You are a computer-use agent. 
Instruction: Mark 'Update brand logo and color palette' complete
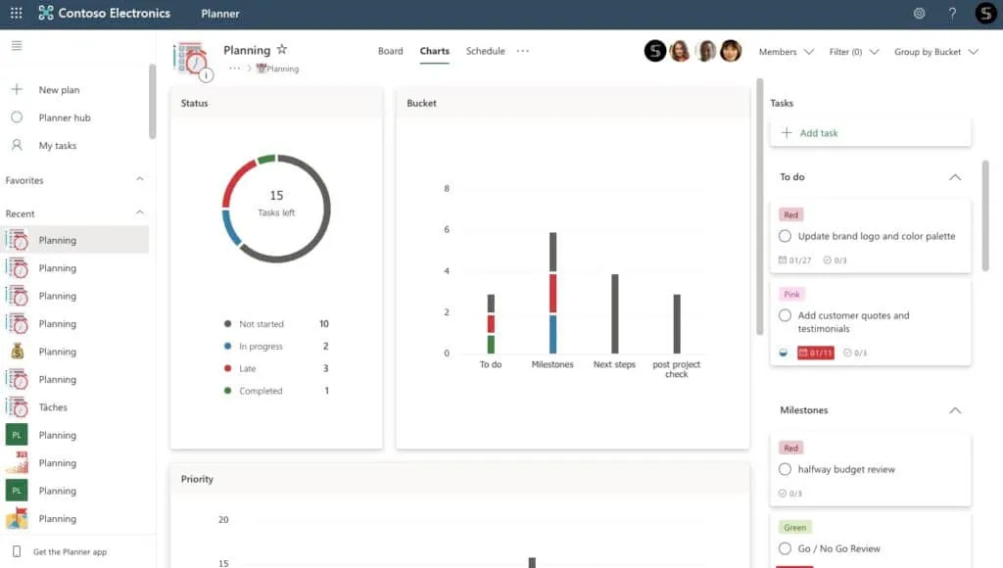coord(785,235)
